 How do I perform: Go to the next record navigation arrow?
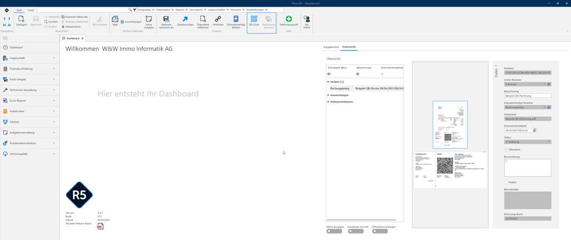(9, 19)
